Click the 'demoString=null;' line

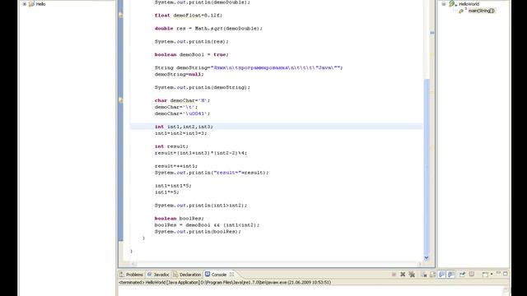point(180,74)
